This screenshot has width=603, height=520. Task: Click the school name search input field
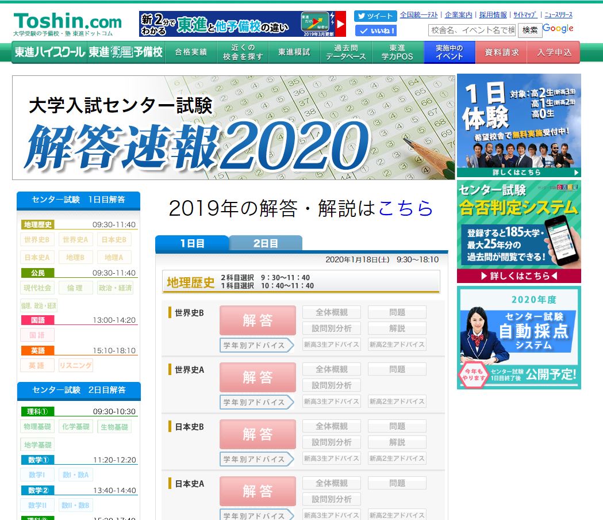coord(472,30)
